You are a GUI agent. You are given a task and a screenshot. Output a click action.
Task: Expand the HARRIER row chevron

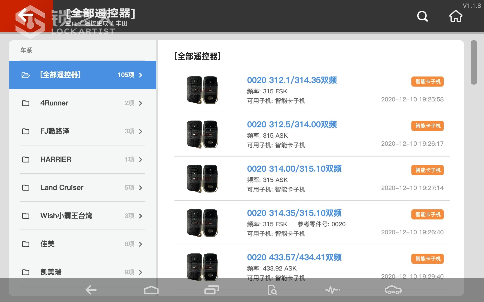141,160
